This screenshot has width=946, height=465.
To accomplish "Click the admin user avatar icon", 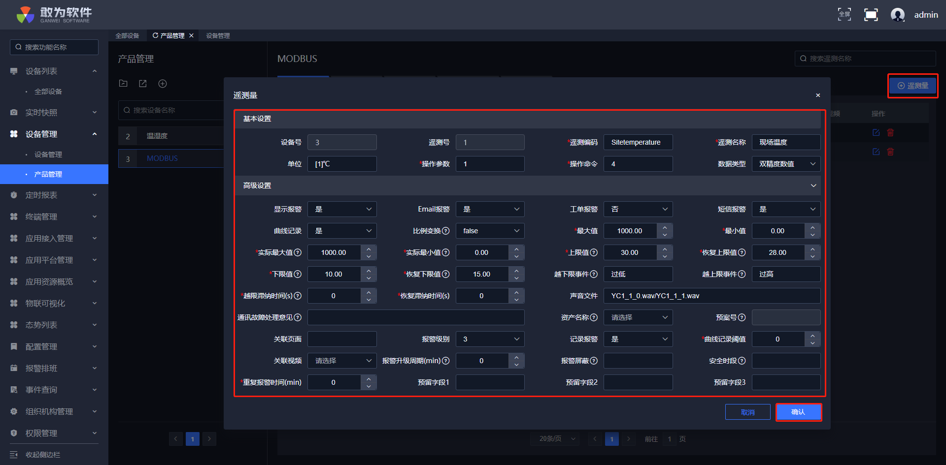I will 897,15.
